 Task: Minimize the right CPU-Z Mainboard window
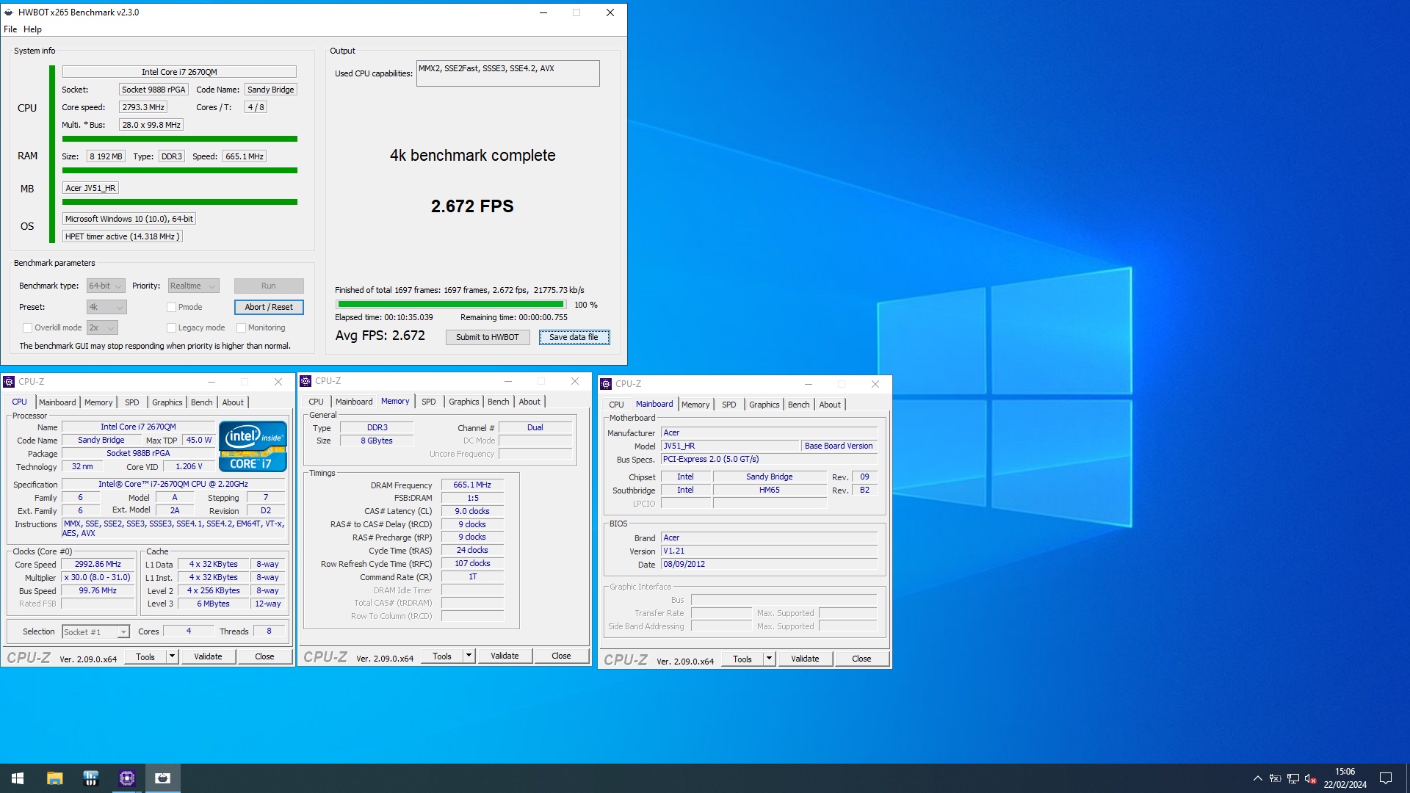[x=808, y=384]
